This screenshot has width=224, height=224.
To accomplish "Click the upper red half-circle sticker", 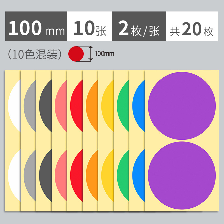I will pyautogui.click(x=77, y=106).
